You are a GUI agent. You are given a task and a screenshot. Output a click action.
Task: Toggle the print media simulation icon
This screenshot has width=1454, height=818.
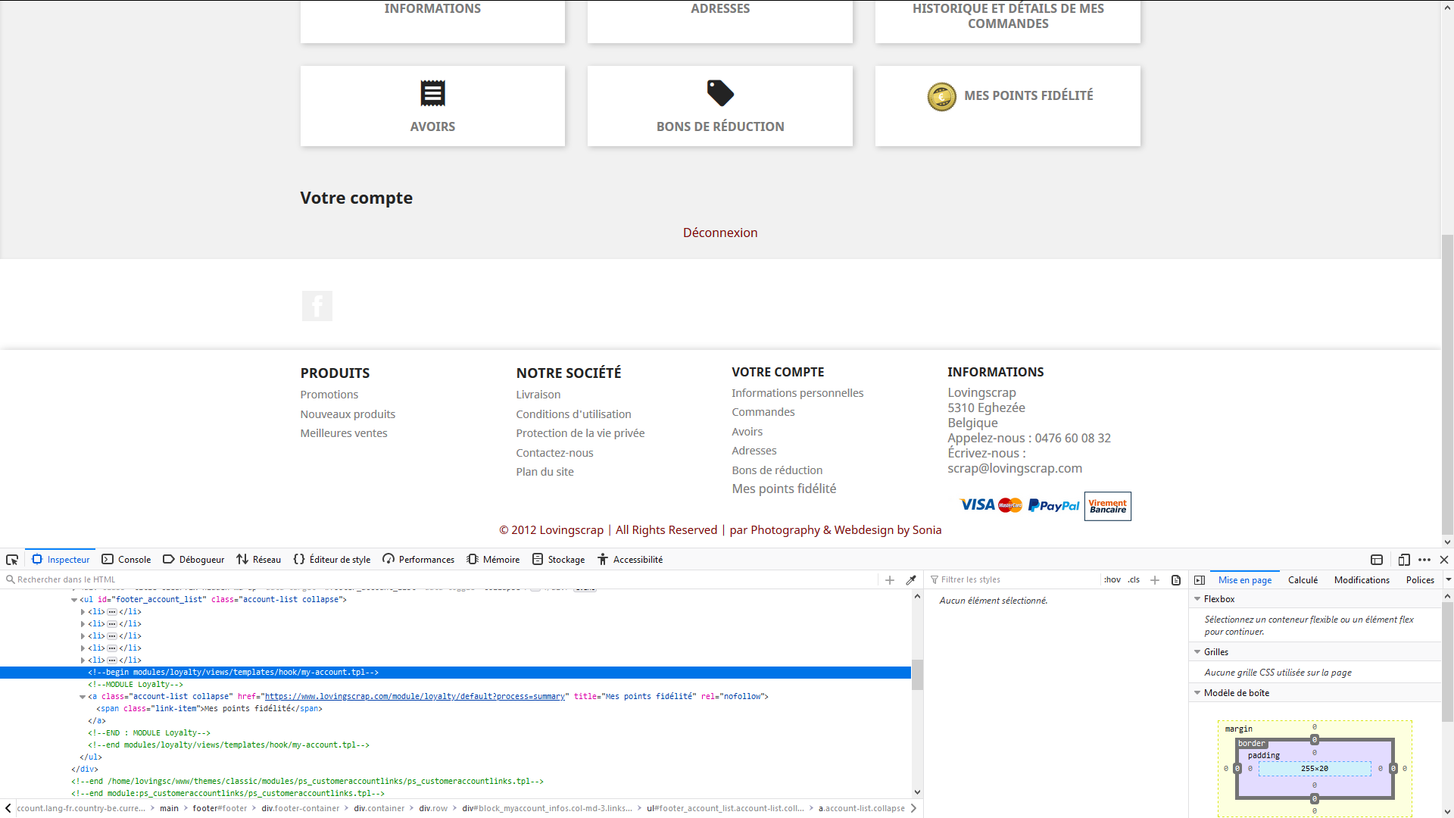pos(1176,580)
